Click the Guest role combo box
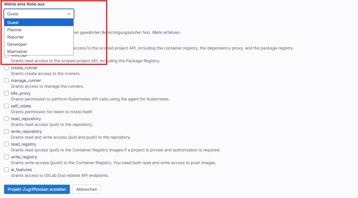This screenshot has width=358, height=198. 39,14
